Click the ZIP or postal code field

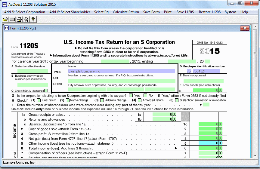160,90
